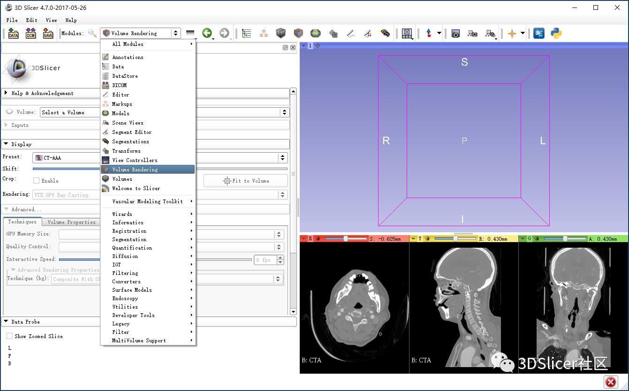Toggle yellow slice link icon
The height and width of the screenshot is (391, 629).
coord(427,238)
